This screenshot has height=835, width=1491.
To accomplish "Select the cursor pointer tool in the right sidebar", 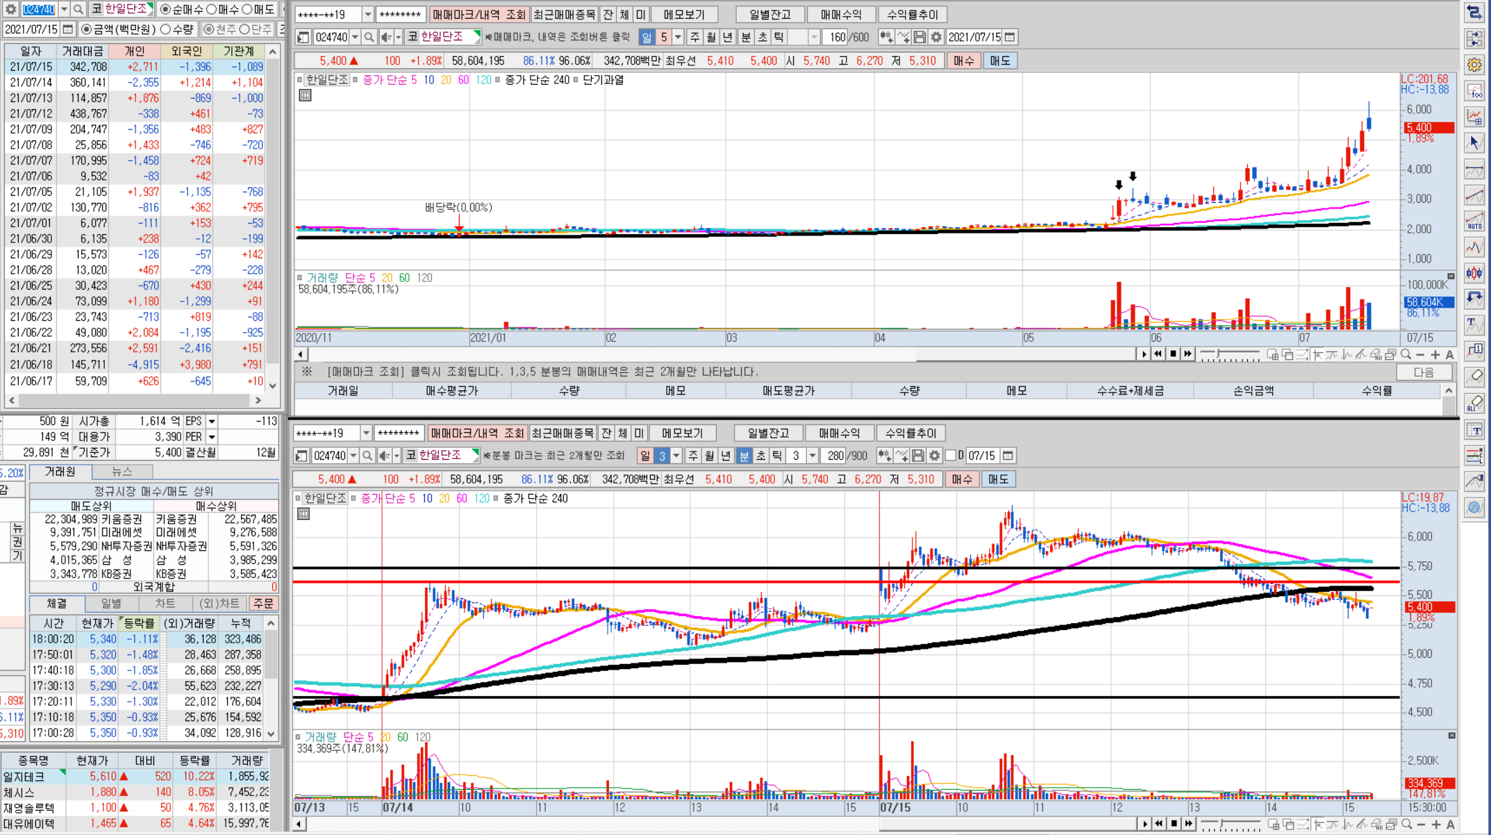I will coord(1474,143).
